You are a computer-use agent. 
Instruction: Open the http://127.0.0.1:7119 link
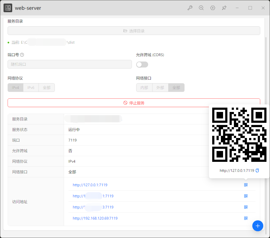[x=90, y=185]
